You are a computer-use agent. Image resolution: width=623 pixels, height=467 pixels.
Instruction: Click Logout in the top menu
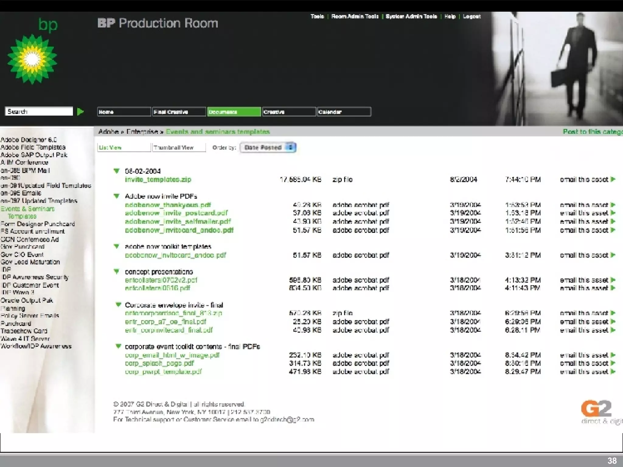[472, 16]
